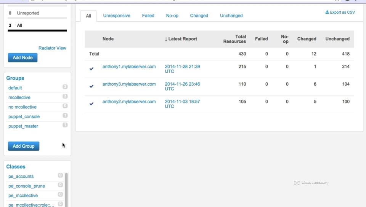The width and height of the screenshot is (366, 207).
Task: Open the puppet_master group
Action: pos(23,126)
